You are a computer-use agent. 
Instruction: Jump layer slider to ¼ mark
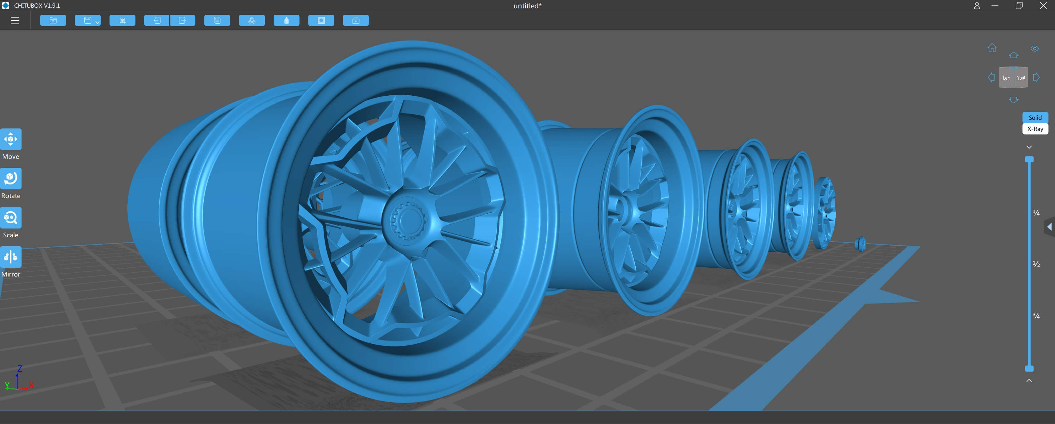(x=1036, y=212)
